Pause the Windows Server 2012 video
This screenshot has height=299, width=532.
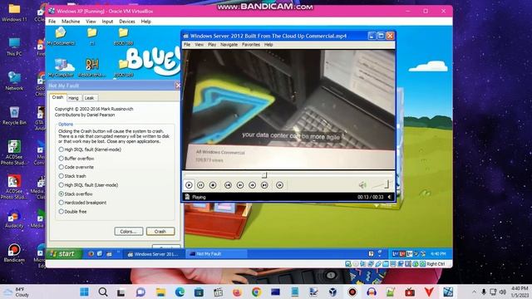(x=201, y=185)
